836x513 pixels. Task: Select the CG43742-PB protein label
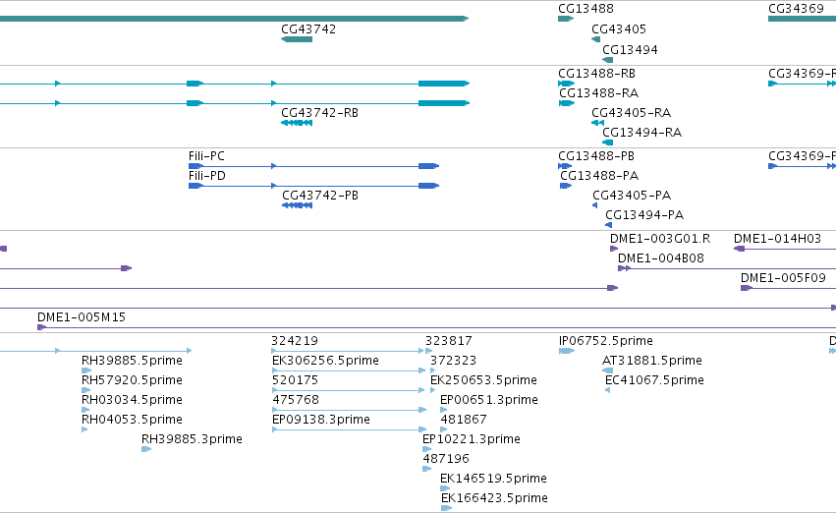[320, 196]
